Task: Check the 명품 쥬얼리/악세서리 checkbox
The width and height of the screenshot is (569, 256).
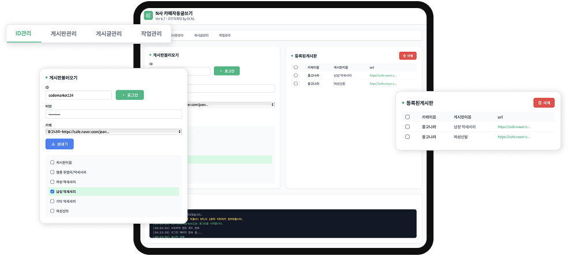Action: (53, 172)
